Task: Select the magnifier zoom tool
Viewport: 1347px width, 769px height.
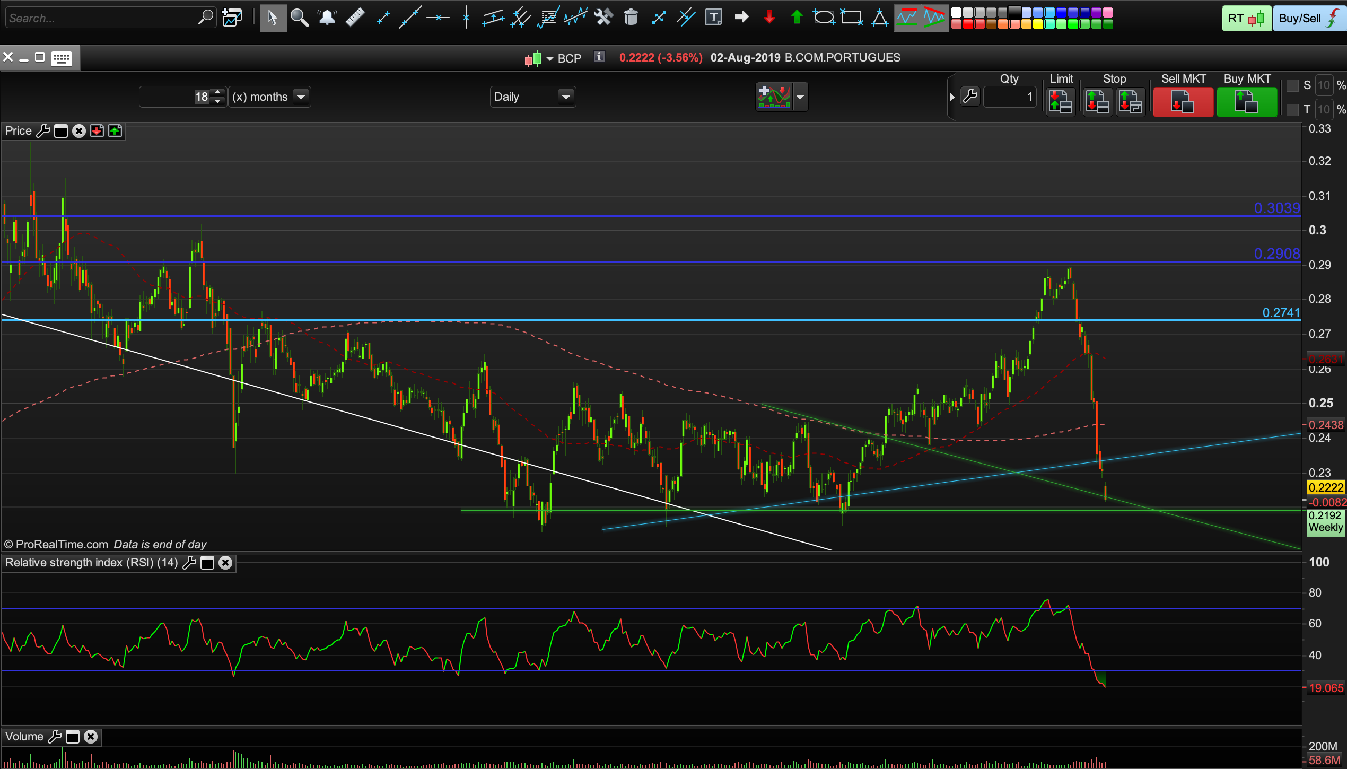Action: pos(300,18)
